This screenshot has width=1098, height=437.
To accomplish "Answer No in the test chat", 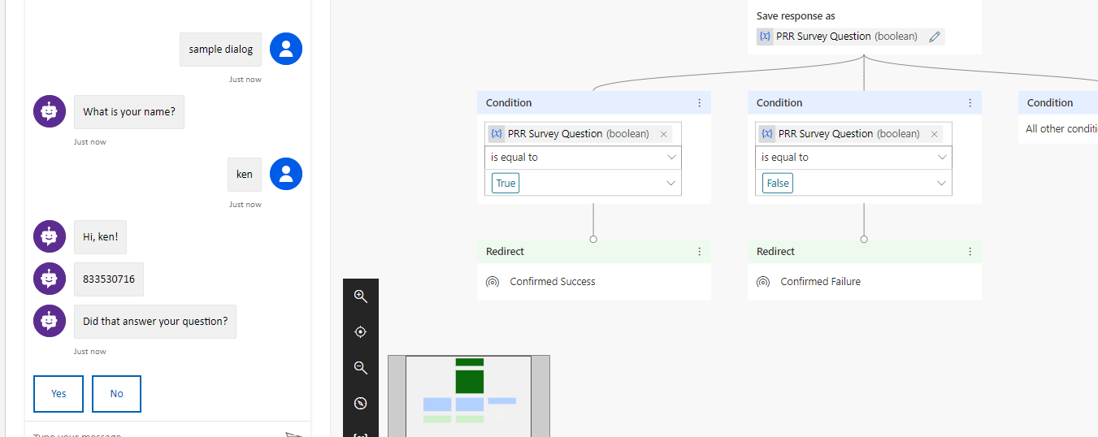I will coord(116,393).
